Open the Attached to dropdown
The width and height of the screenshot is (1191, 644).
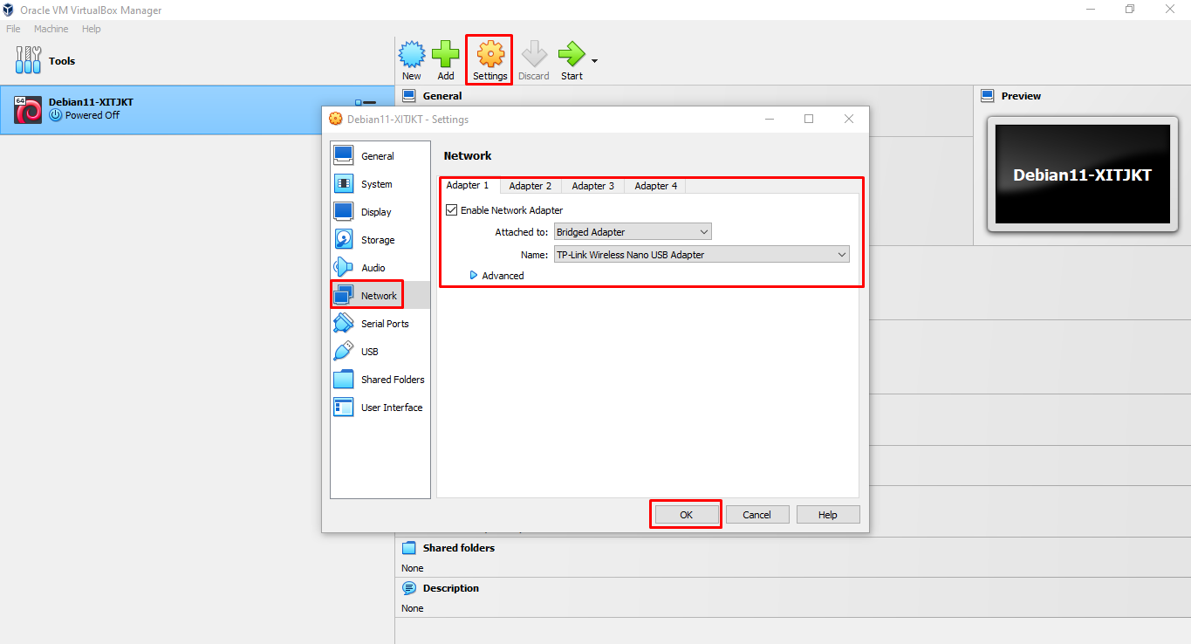point(633,232)
